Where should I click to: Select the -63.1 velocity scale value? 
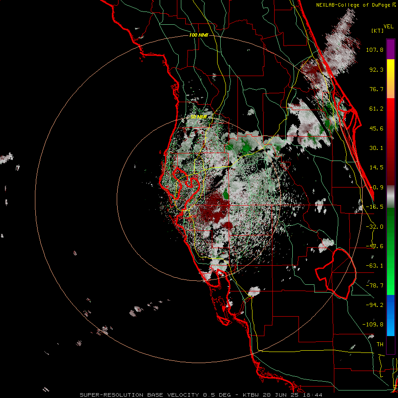click(x=375, y=266)
